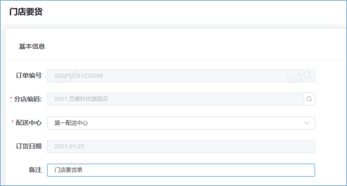Switch to the 基本信息 section tab
The image size is (347, 186).
(x=32, y=46)
